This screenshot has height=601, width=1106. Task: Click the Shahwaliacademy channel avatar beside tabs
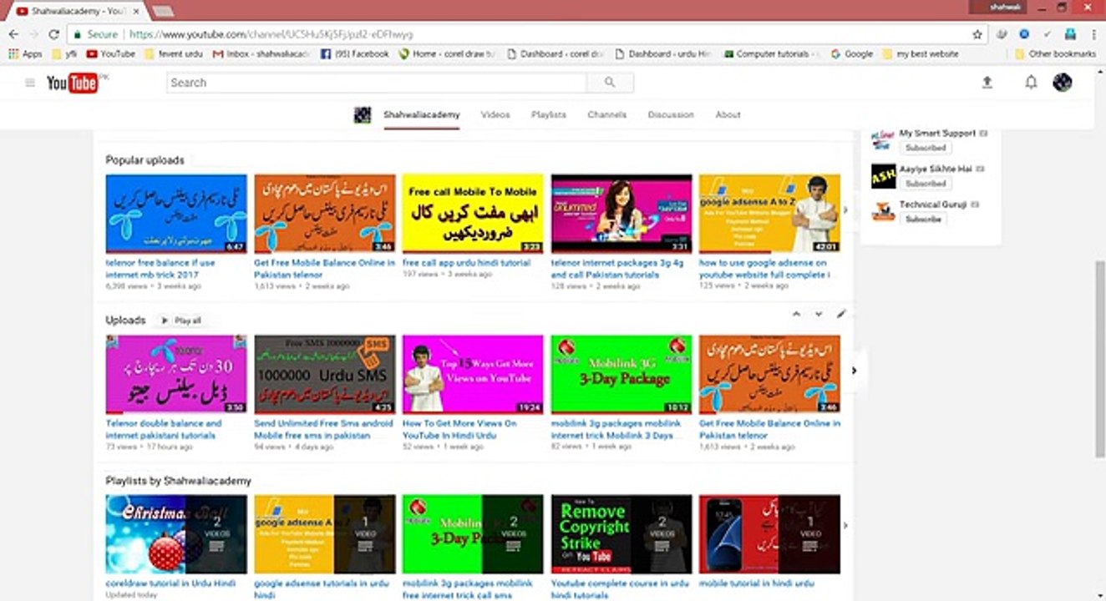pyautogui.click(x=363, y=115)
